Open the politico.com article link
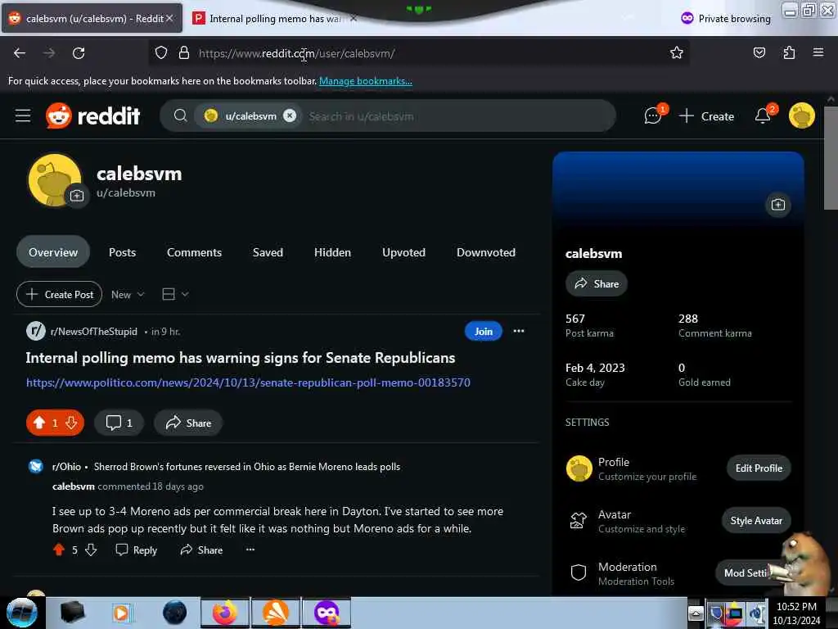 (248, 382)
